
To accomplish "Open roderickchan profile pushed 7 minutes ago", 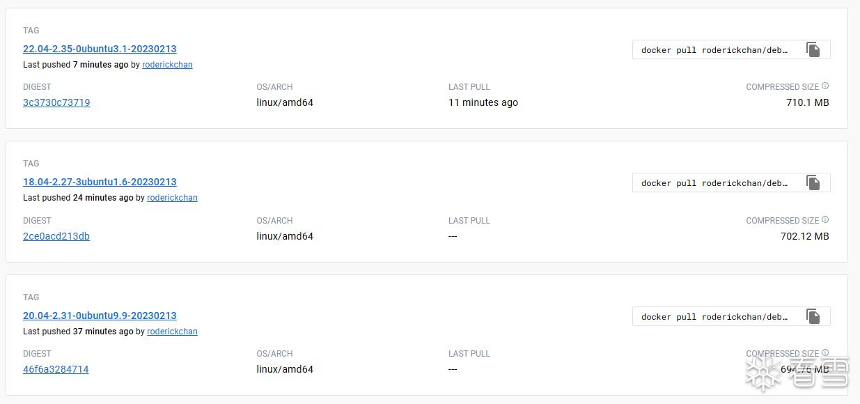I will click(167, 65).
